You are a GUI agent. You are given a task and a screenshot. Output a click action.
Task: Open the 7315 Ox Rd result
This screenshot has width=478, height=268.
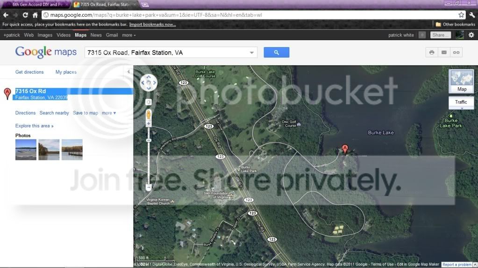pos(30,91)
